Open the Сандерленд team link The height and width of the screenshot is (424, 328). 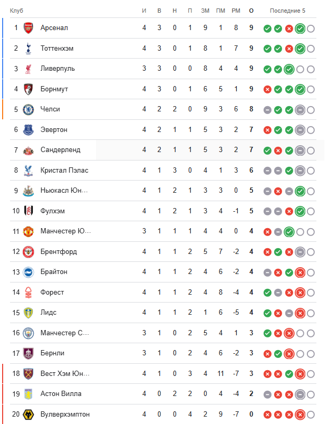click(x=61, y=150)
